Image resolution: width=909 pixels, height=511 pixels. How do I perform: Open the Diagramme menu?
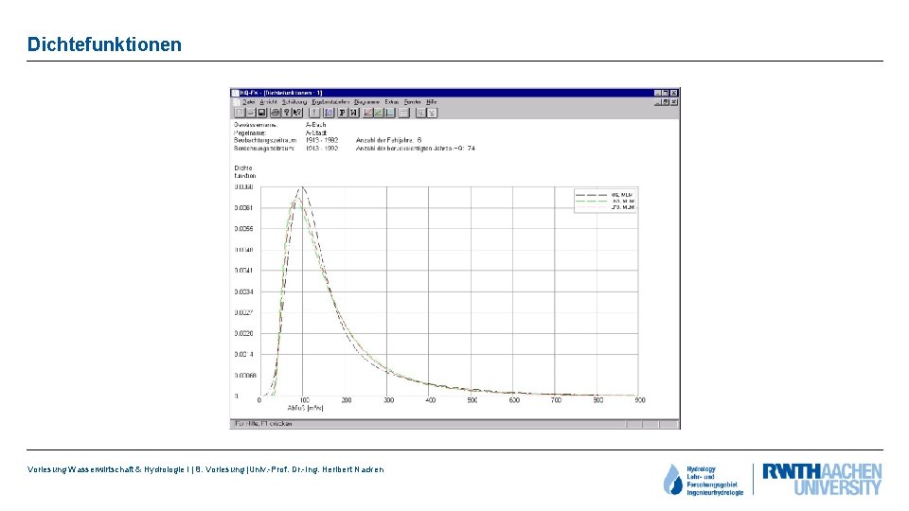(x=367, y=102)
